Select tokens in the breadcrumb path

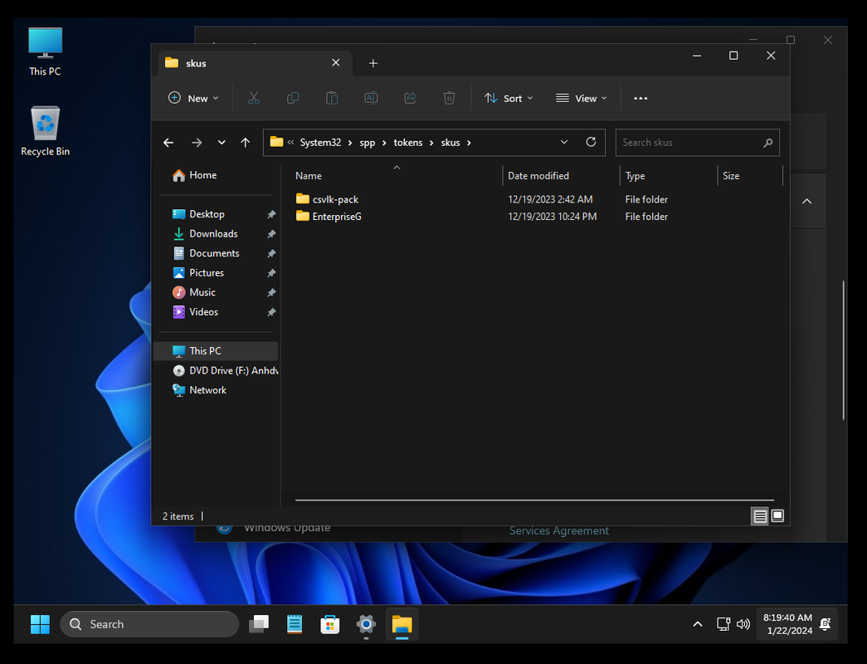tap(407, 143)
